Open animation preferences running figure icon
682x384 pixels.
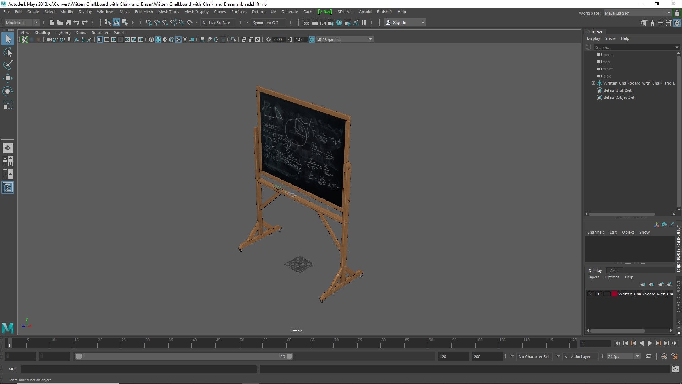pos(675,356)
